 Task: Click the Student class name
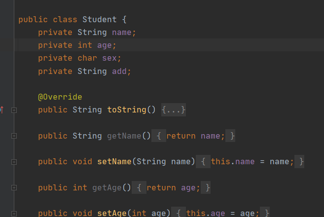pyautogui.click(x=99, y=20)
